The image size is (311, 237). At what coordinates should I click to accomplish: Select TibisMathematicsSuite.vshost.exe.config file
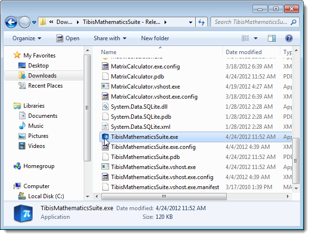pos(162,177)
